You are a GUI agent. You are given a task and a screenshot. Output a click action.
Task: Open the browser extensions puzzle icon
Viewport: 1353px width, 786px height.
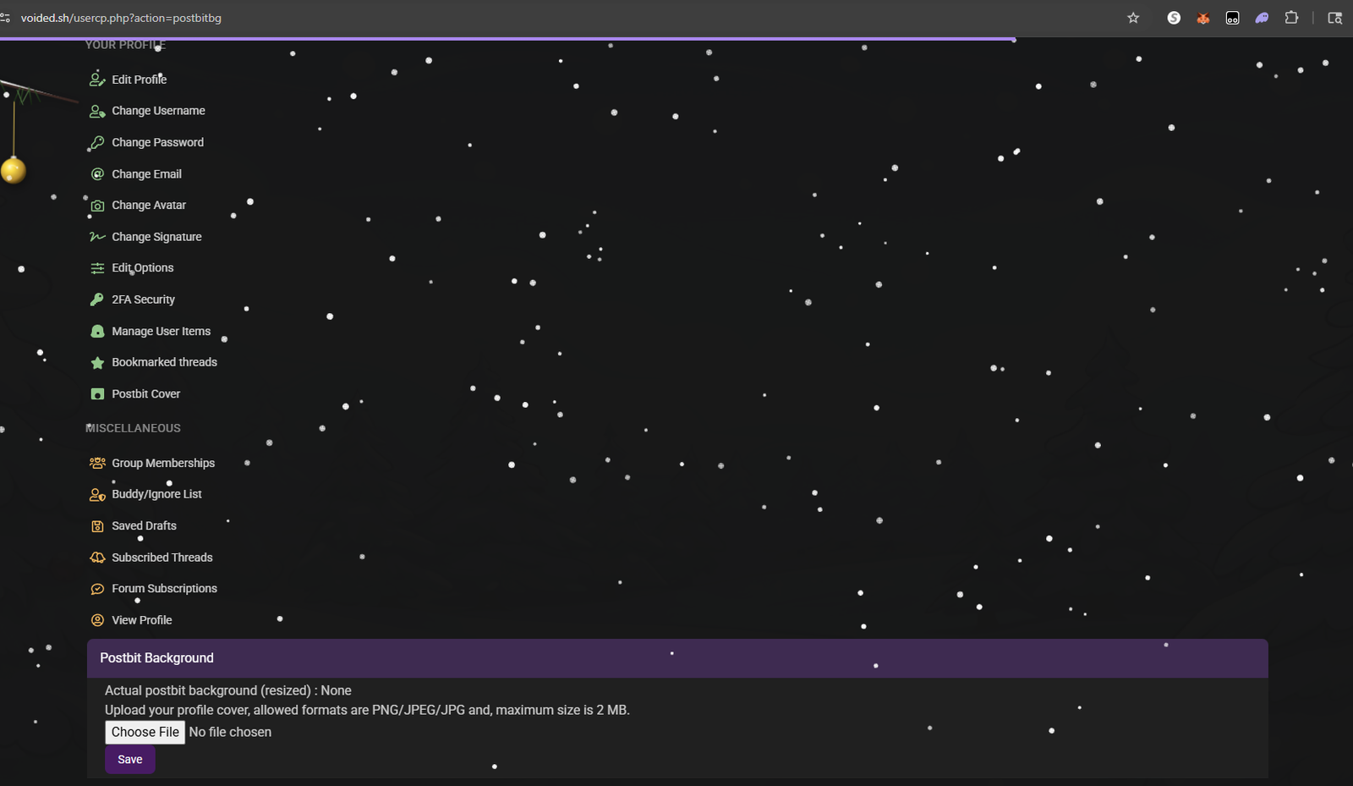click(1291, 17)
